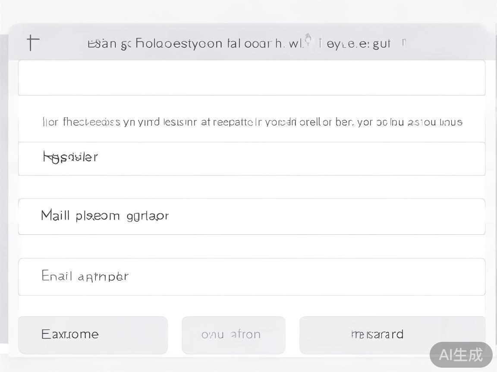Focus the empty field below the header
The image size is (497, 372).
coord(252,78)
